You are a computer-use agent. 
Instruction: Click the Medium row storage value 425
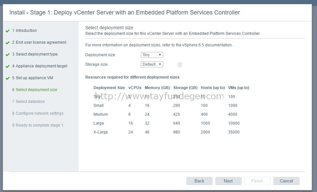[x=176, y=114]
